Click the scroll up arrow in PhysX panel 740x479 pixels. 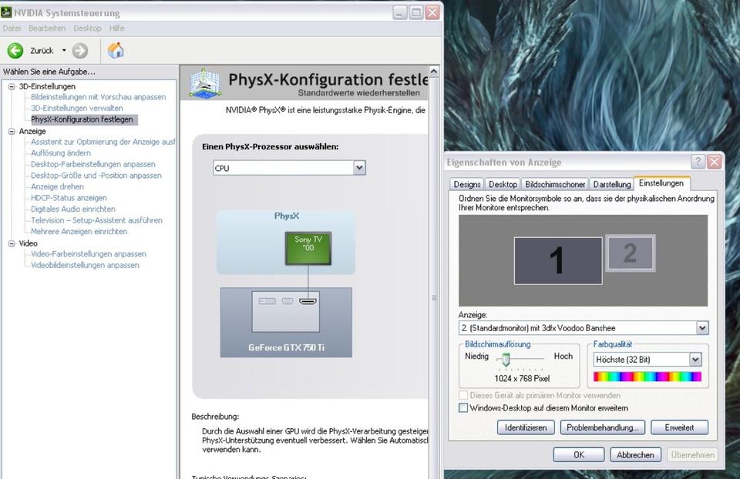click(434, 72)
